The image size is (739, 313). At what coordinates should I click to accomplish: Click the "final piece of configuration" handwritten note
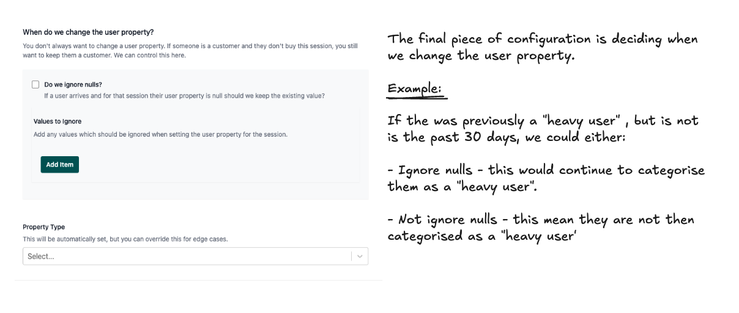tap(543, 48)
